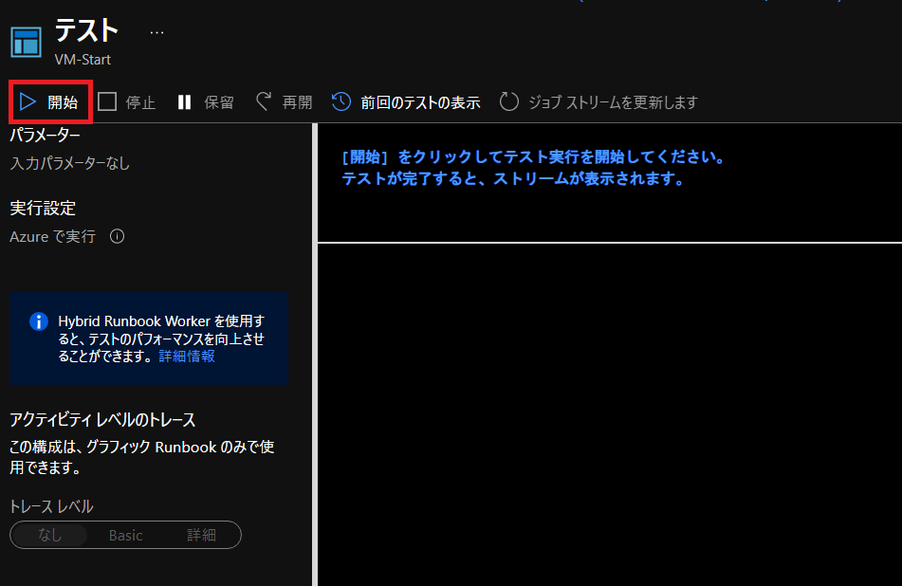Click the 開始 (Start) test button
This screenshot has height=586, width=902.
[x=49, y=102]
